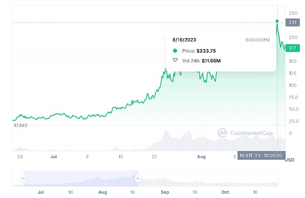
Task: Click the CoinMarketCap watermark logo icon
Action: coord(223,133)
